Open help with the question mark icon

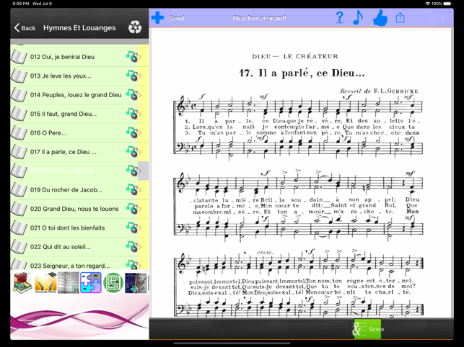click(x=340, y=17)
